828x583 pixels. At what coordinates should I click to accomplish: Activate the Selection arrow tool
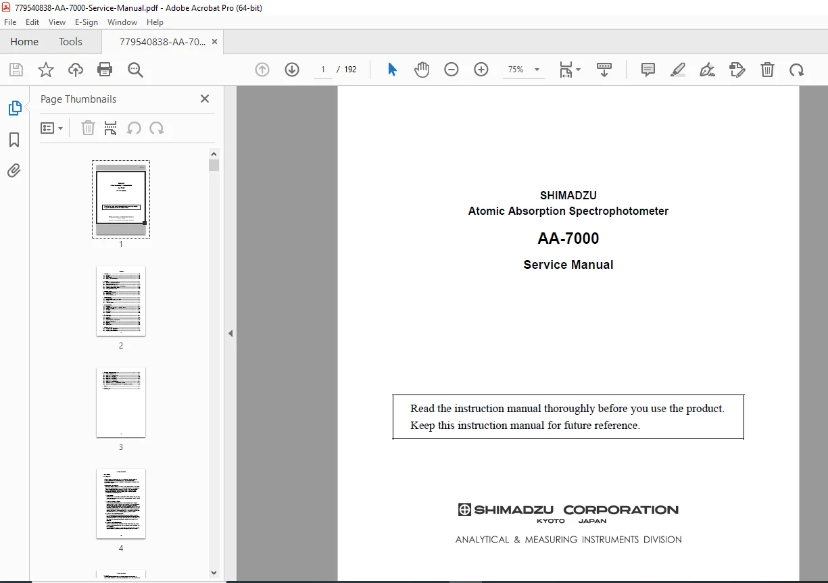pyautogui.click(x=392, y=70)
